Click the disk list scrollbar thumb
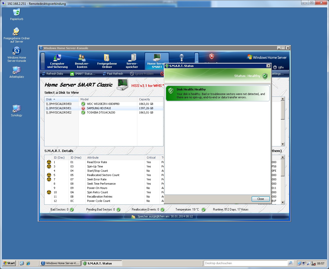The height and width of the screenshot is (269, 329). 283,110
